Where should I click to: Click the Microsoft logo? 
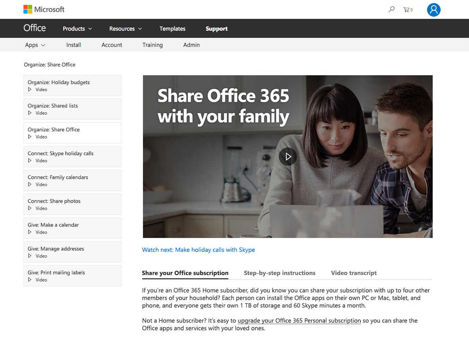44,10
